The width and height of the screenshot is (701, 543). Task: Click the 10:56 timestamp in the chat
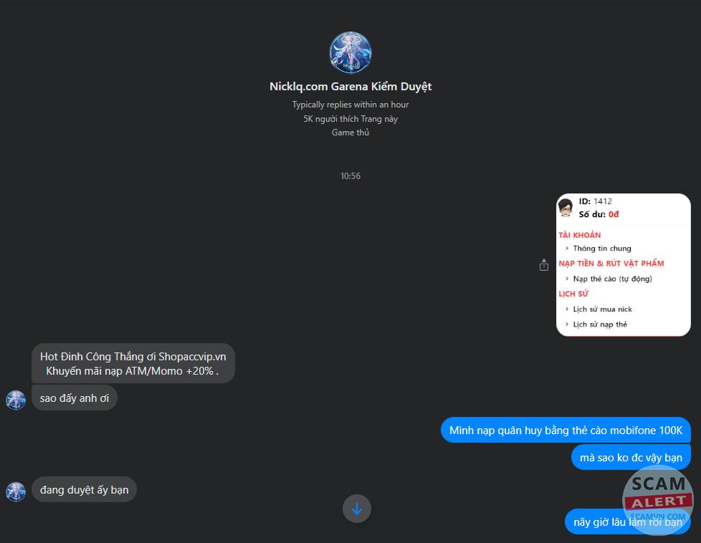coord(350,176)
